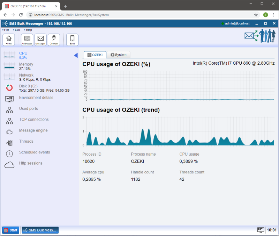Screen dimensions: 279x236
Task: Click the Start button
Action: pyautogui.click(x=11, y=230)
